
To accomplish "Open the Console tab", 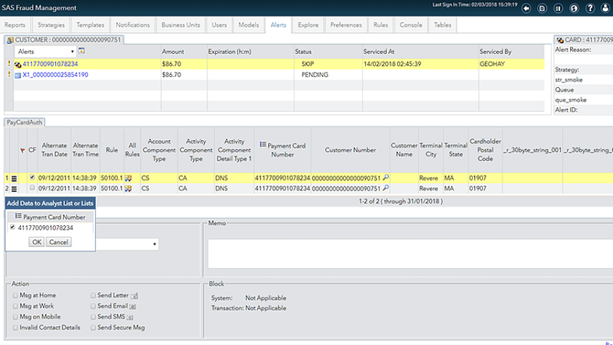I will click(411, 24).
